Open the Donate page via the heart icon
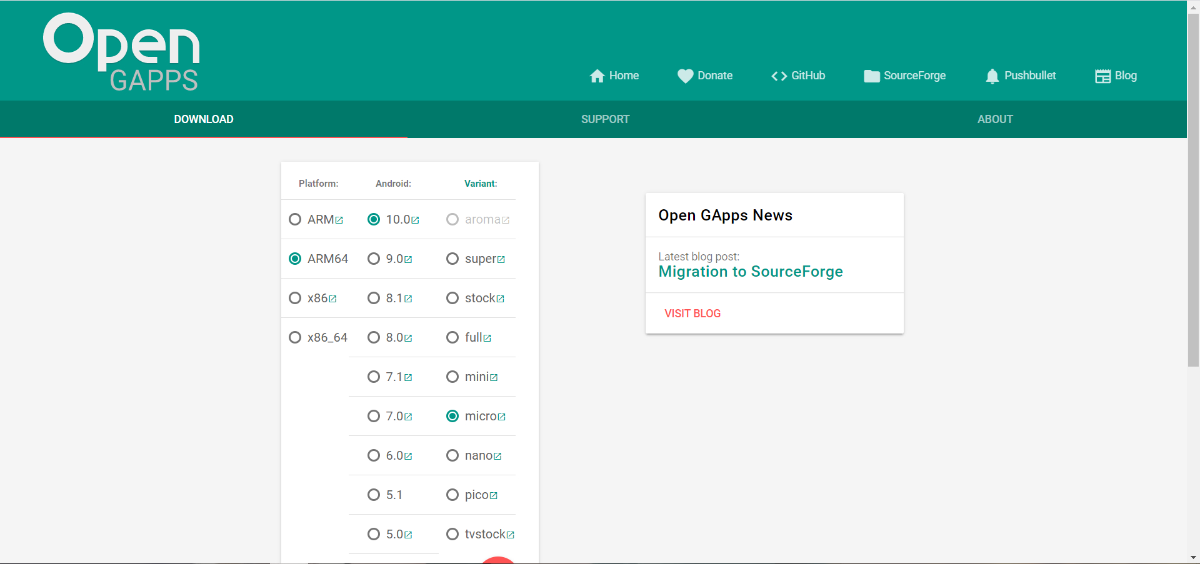This screenshot has height=564, width=1200. 686,76
